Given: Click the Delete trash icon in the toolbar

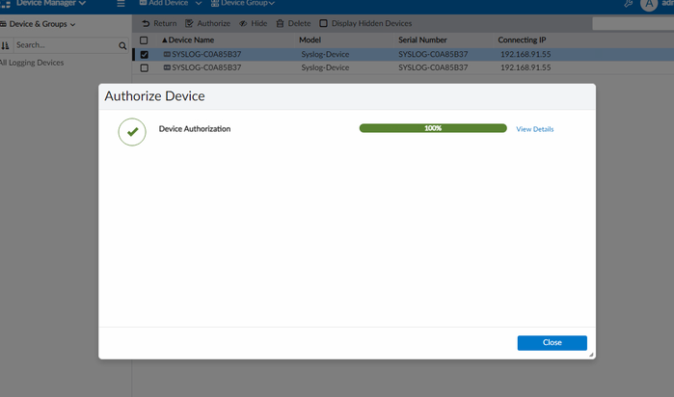Looking at the screenshot, I should point(280,23).
